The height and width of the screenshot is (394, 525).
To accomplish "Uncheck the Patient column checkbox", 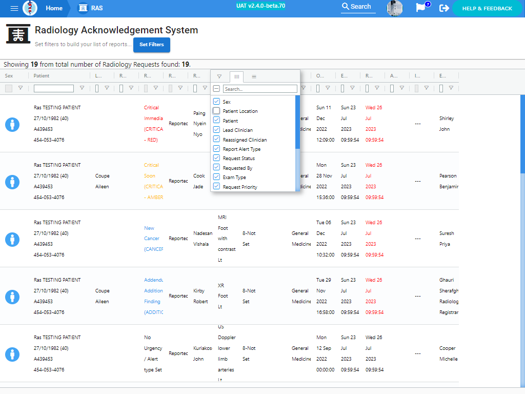I will [x=216, y=120].
